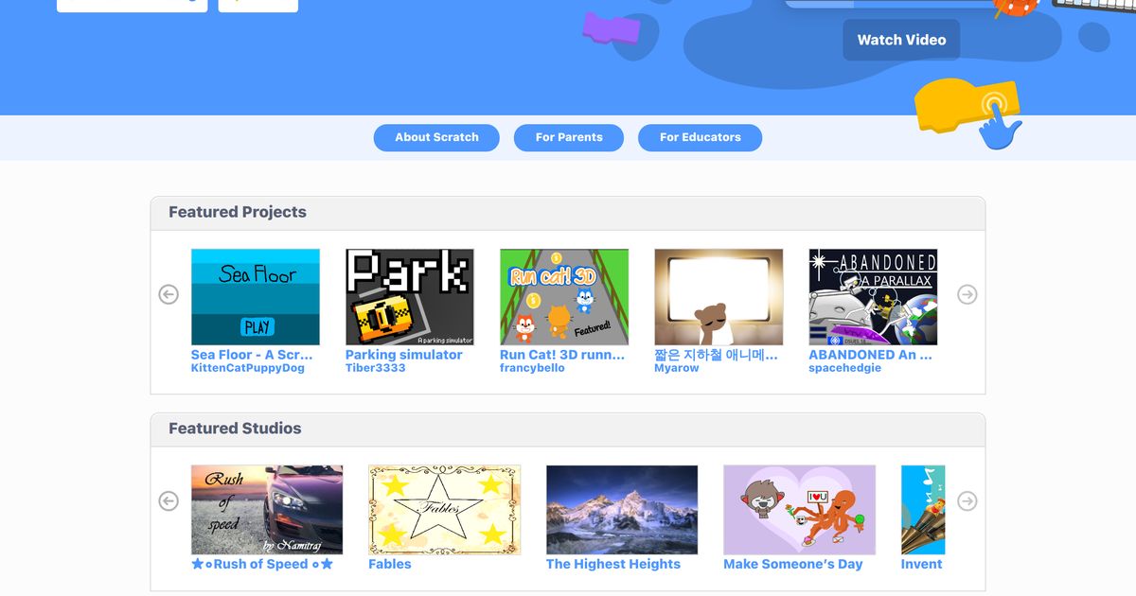
Task: Click the Fables studio title link
Action: point(389,564)
